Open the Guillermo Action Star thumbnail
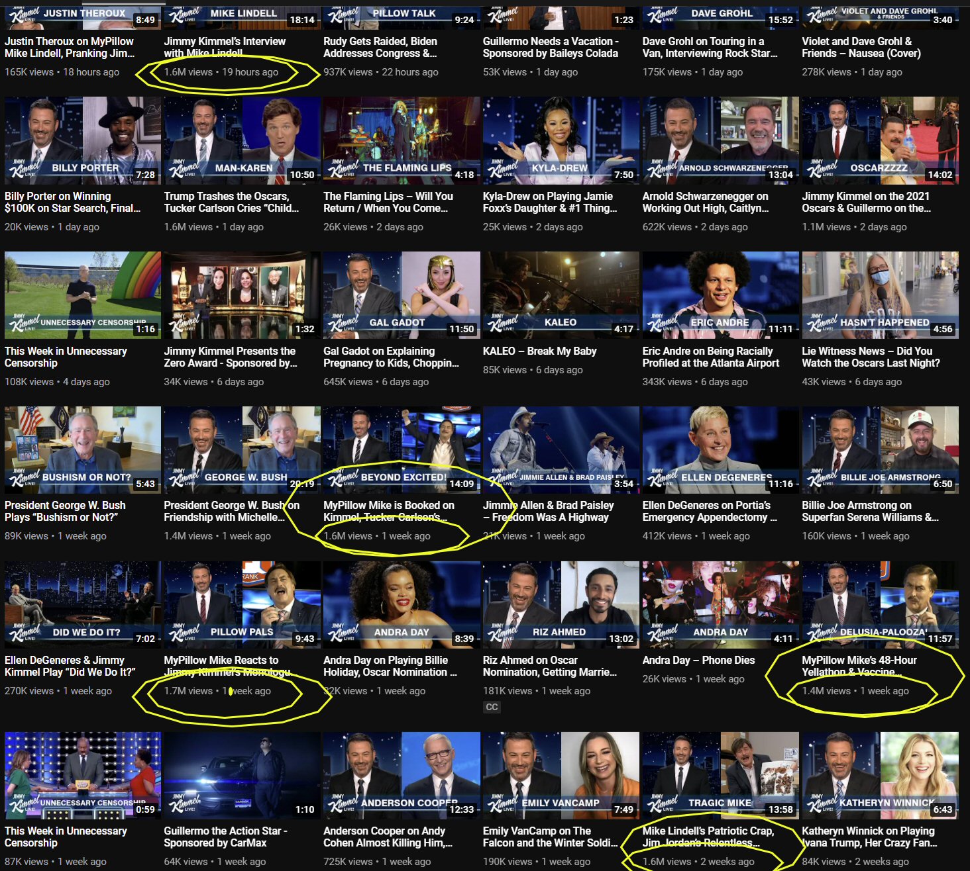 [242, 776]
